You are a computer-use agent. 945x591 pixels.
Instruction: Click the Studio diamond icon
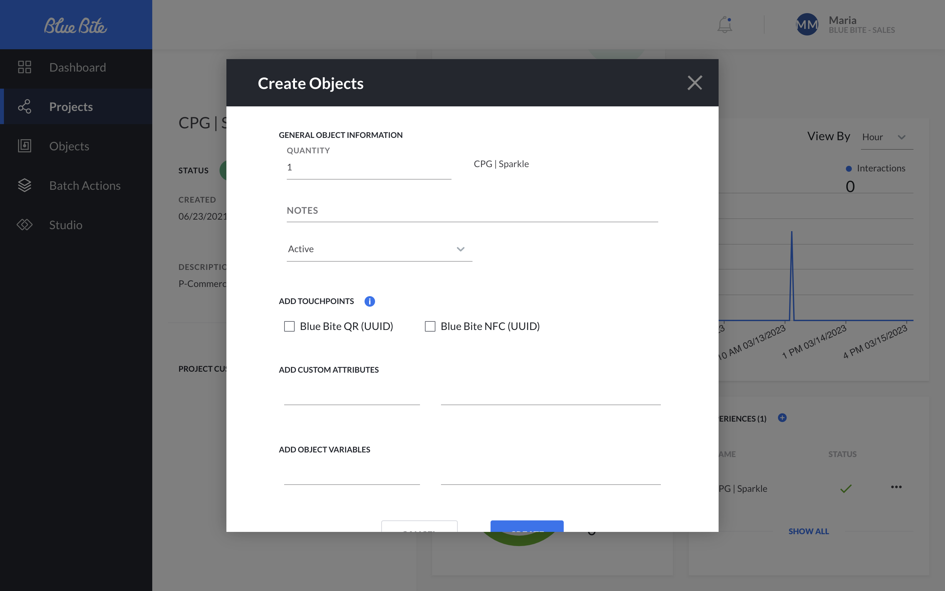point(25,225)
